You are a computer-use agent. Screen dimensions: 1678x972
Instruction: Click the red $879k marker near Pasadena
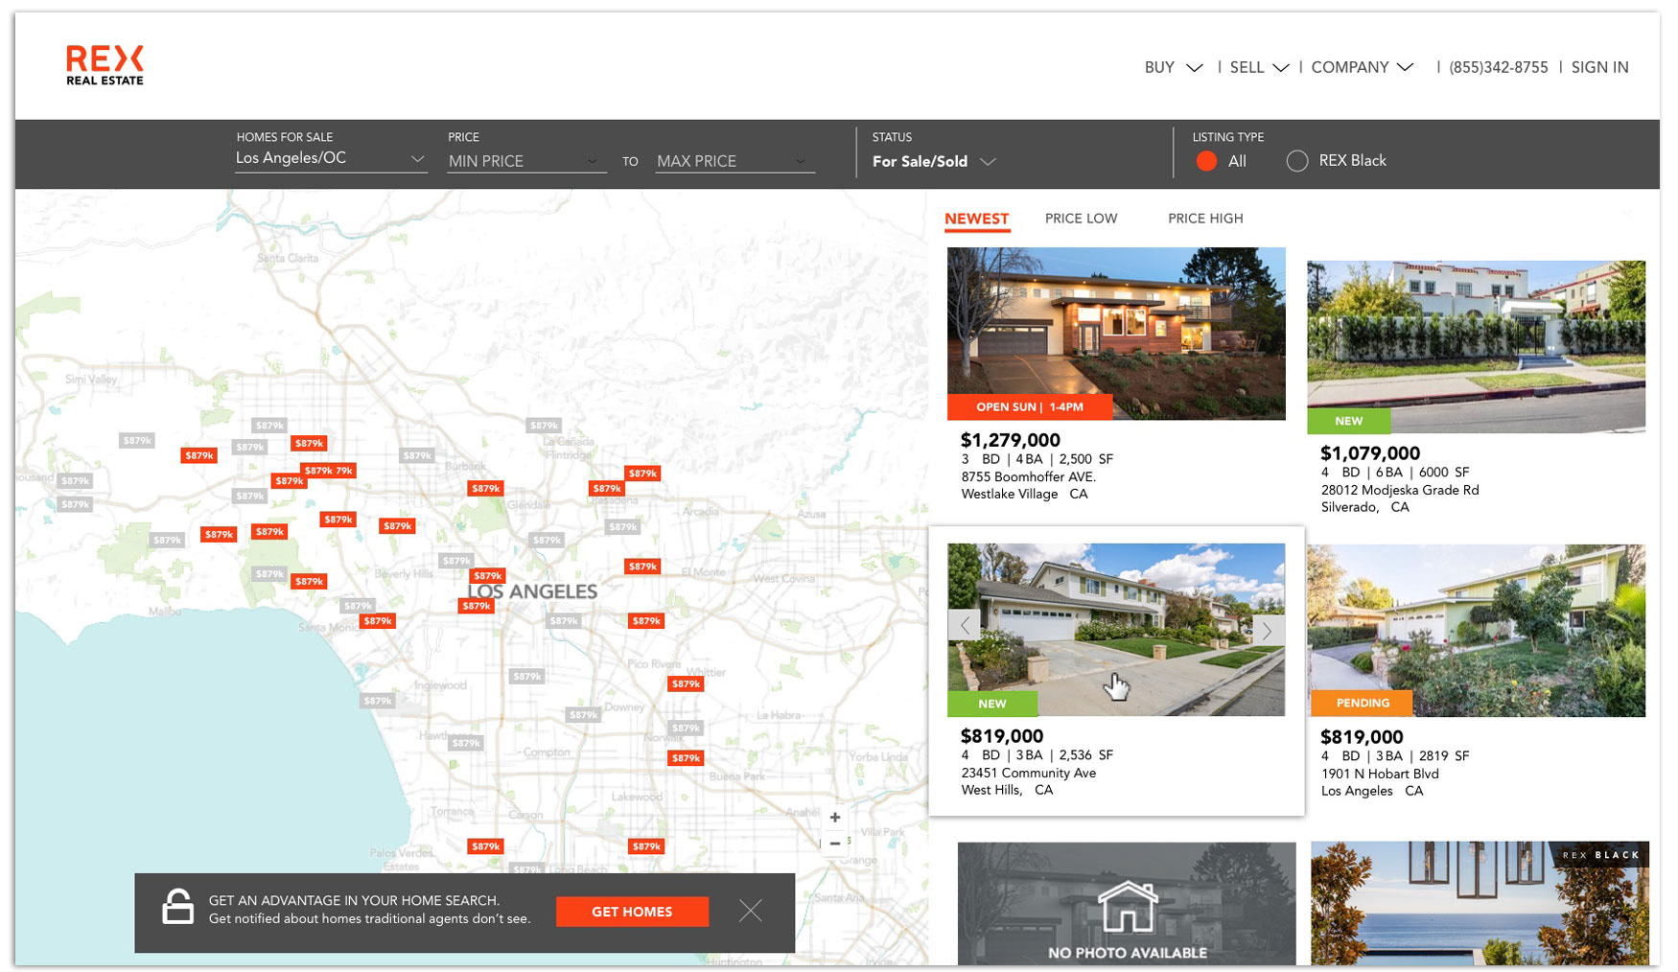click(607, 488)
